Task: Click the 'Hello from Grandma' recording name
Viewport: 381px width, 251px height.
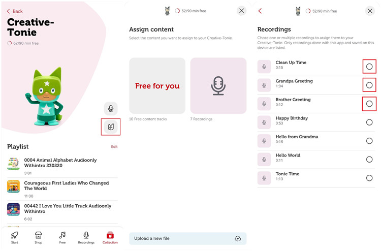Action: point(297,137)
